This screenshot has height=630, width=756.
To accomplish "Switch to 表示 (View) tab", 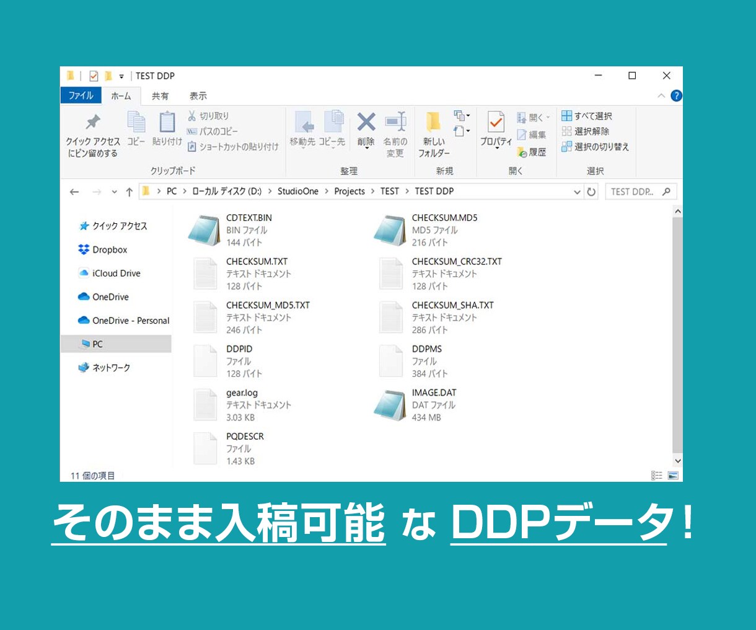I will 198,96.
